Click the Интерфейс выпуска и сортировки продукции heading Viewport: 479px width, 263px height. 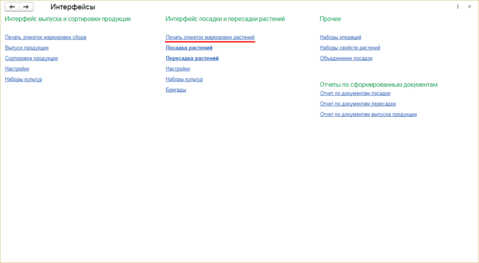coord(68,19)
